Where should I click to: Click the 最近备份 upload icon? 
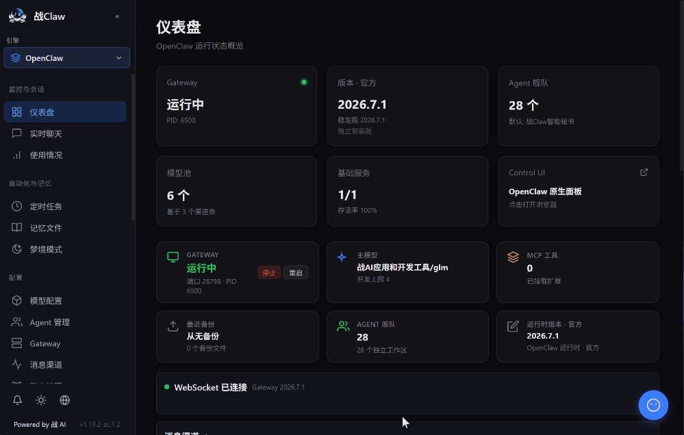click(x=173, y=326)
